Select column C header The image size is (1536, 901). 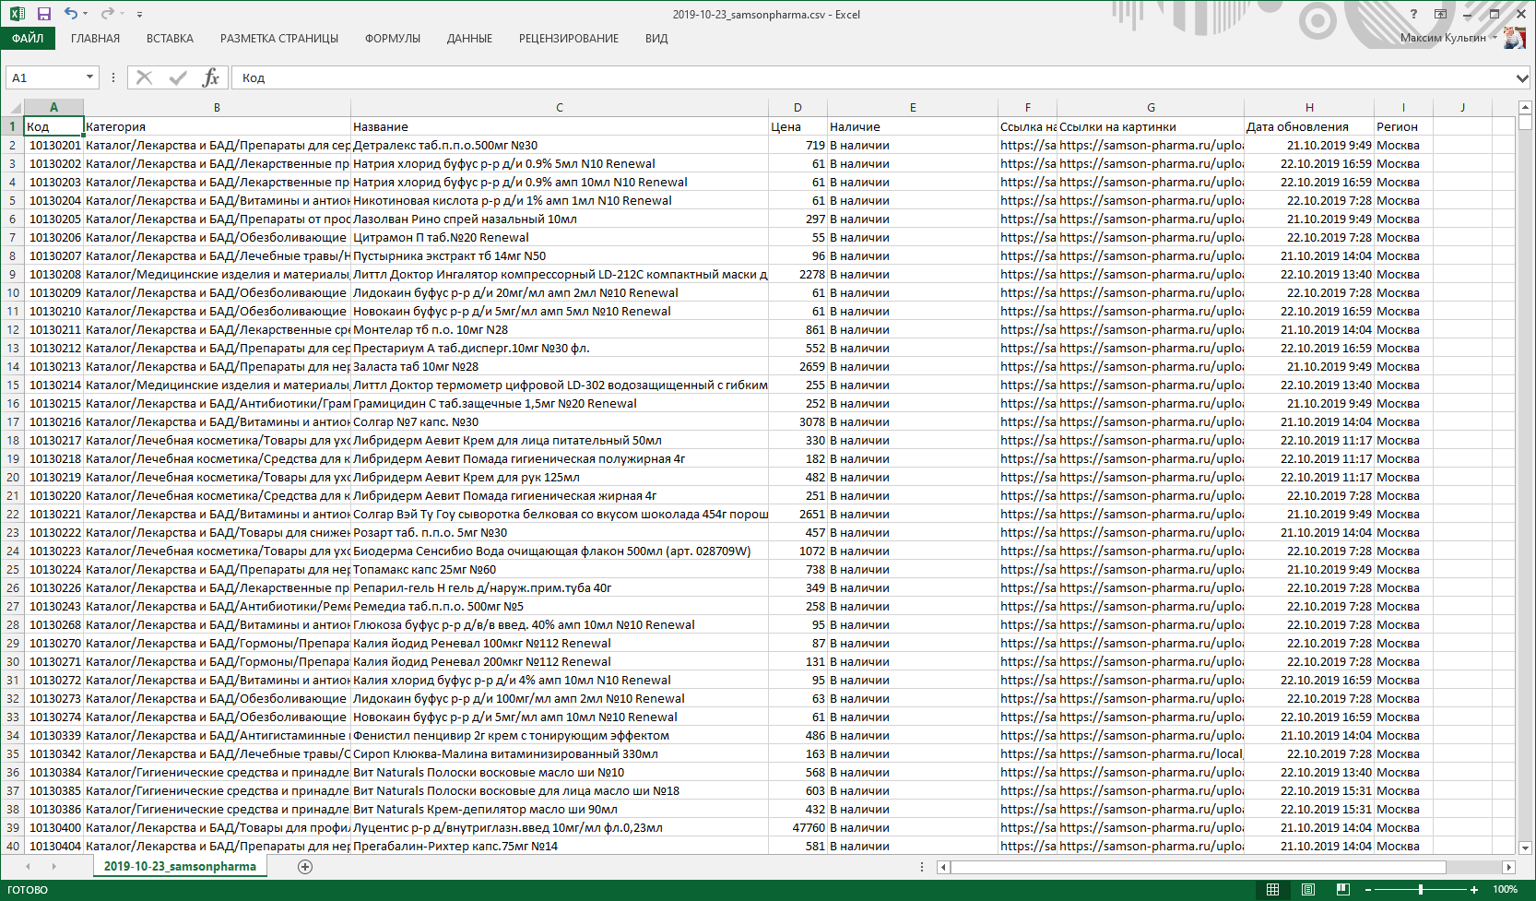point(560,107)
